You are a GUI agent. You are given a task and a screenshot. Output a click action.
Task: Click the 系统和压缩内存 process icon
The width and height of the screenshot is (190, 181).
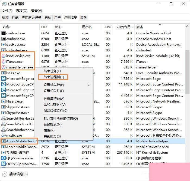(3, 152)
